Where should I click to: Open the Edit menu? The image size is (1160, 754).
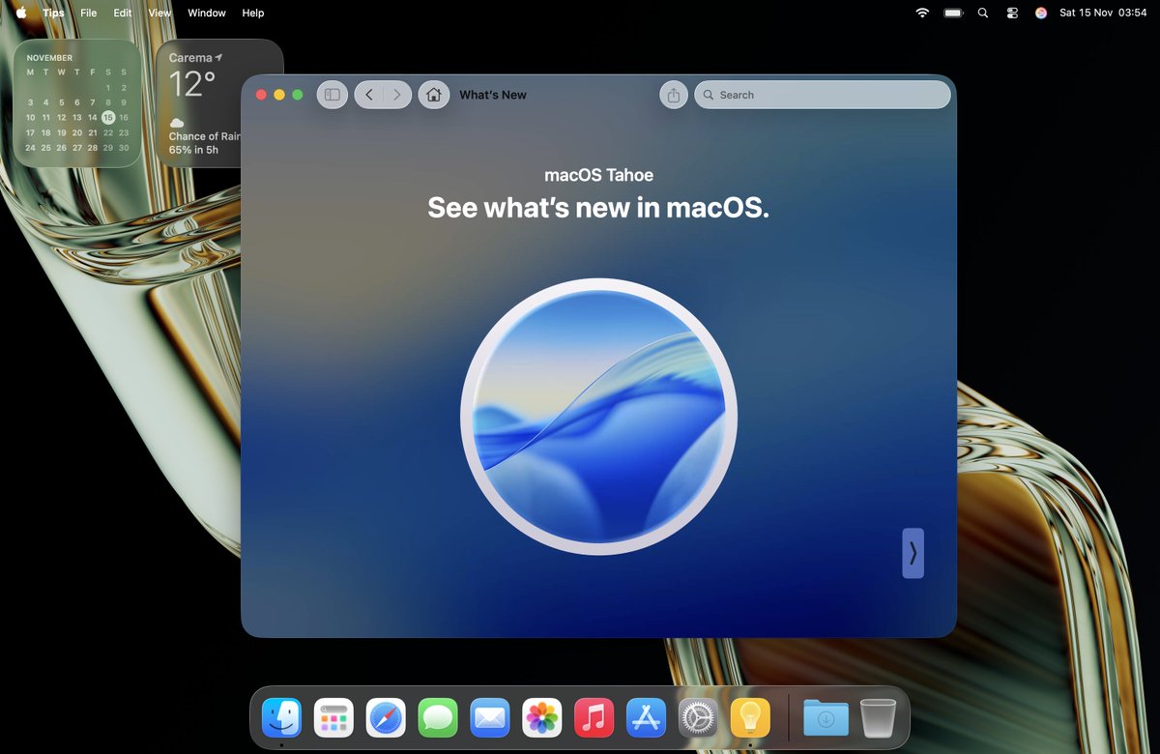tap(122, 13)
